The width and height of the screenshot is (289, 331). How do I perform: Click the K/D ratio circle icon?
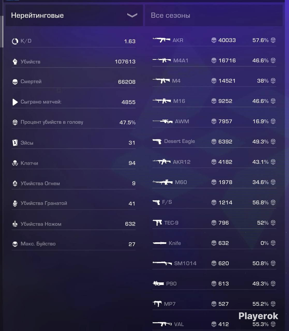point(15,41)
